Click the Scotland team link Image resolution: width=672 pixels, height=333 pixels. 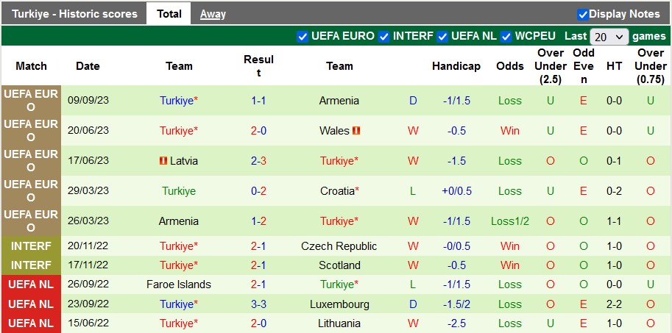click(x=339, y=265)
